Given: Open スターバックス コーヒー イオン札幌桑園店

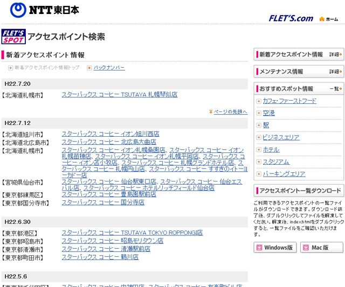Looking at the screenshot, I should [x=114, y=150].
